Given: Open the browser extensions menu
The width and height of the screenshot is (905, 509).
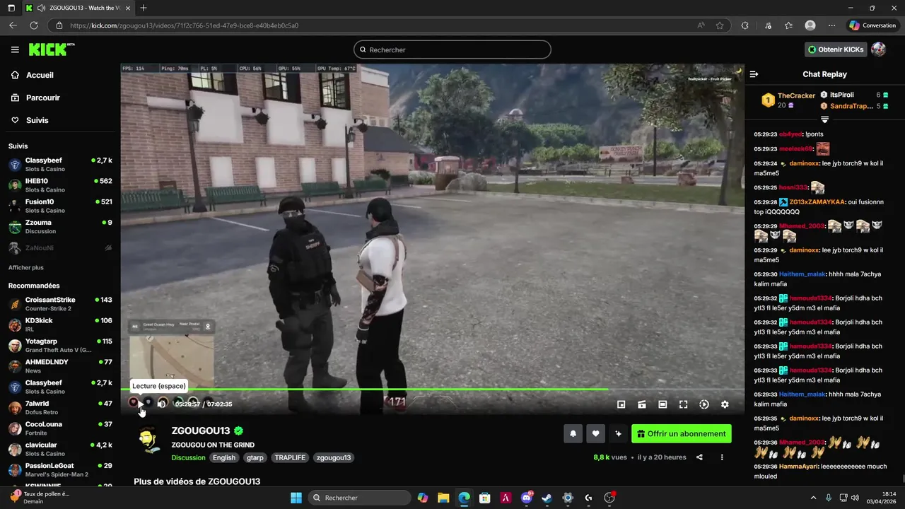Looking at the screenshot, I should 745,25.
